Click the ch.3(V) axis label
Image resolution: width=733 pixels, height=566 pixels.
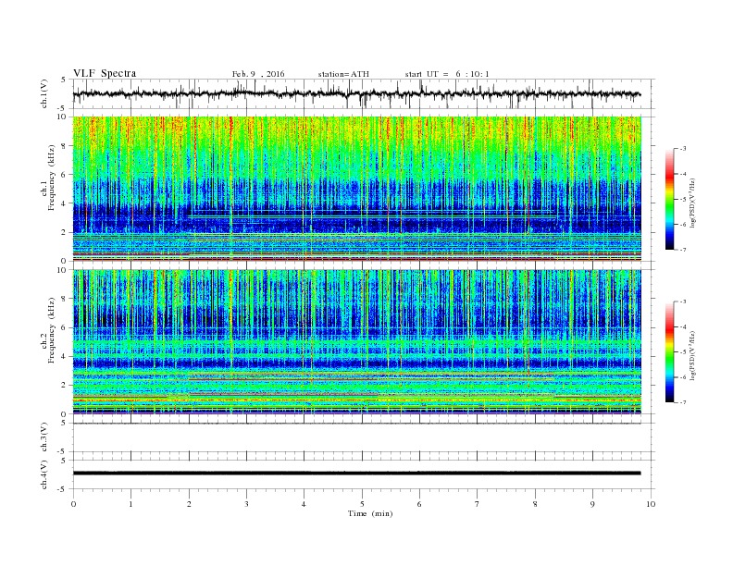click(x=43, y=437)
